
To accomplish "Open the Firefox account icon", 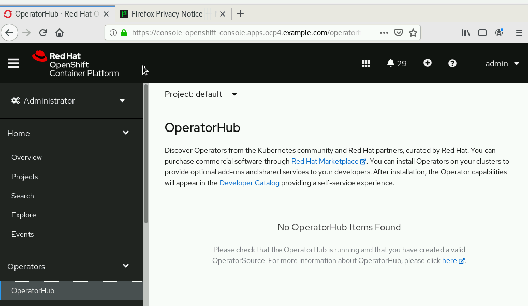I will pyautogui.click(x=499, y=33).
